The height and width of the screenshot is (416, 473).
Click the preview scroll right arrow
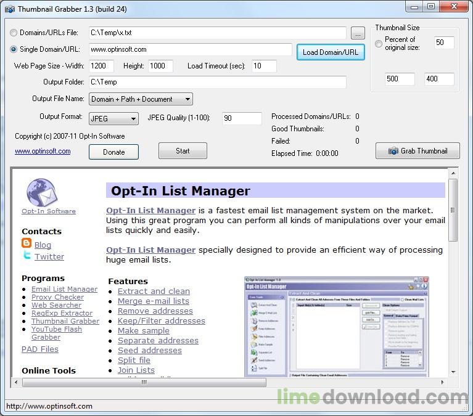click(x=442, y=382)
